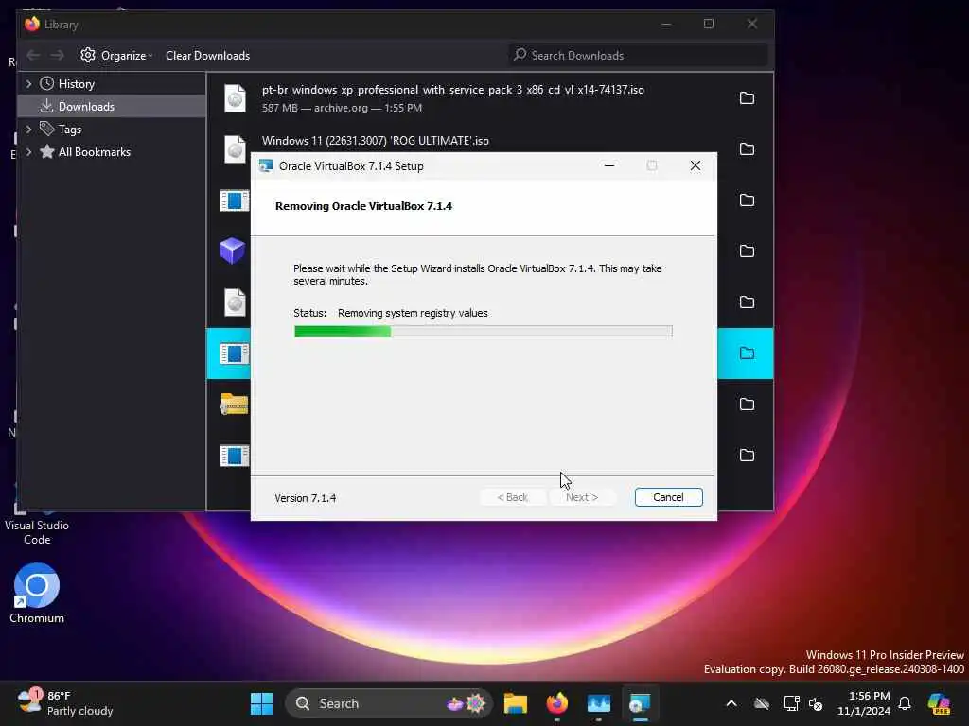The width and height of the screenshot is (969, 726).
Task: Open Organize menu in Library
Action: [116, 56]
